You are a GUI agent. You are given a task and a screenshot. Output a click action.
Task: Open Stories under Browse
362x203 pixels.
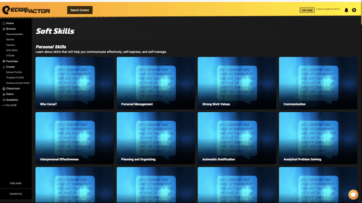(10, 40)
